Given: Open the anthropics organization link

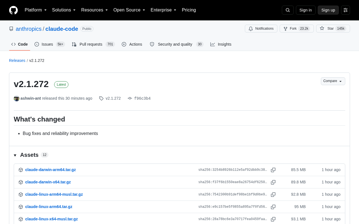Looking at the screenshot, I should pos(29,29).
